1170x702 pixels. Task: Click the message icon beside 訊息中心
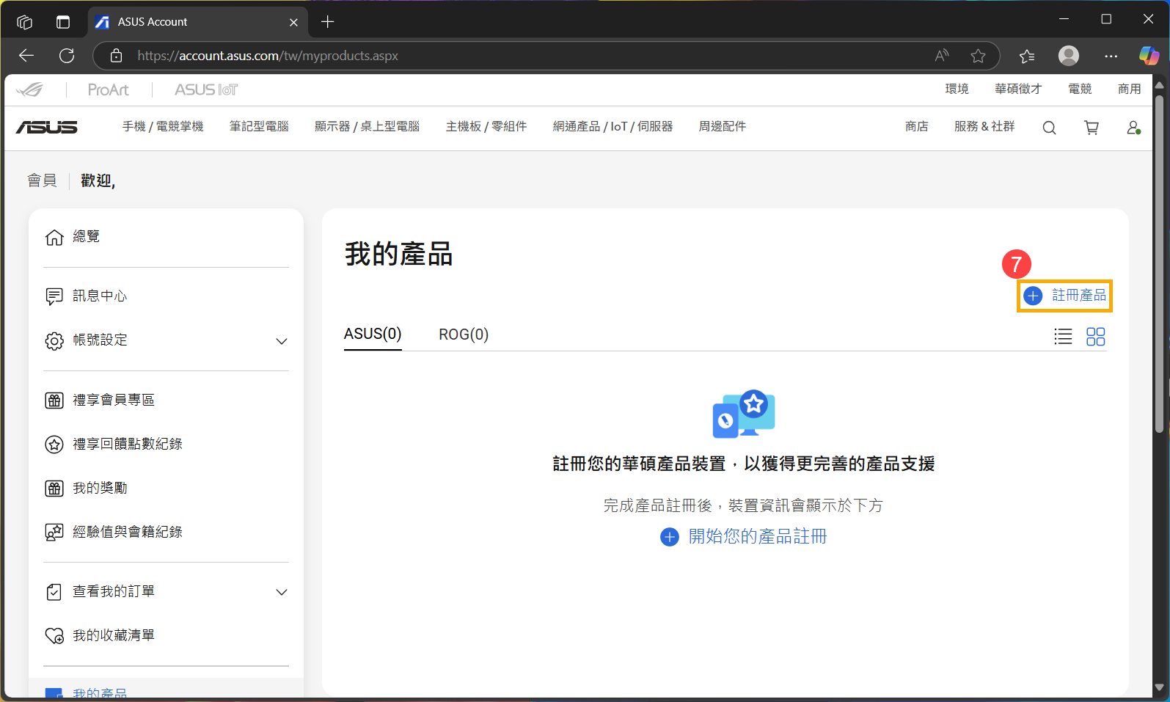point(54,296)
